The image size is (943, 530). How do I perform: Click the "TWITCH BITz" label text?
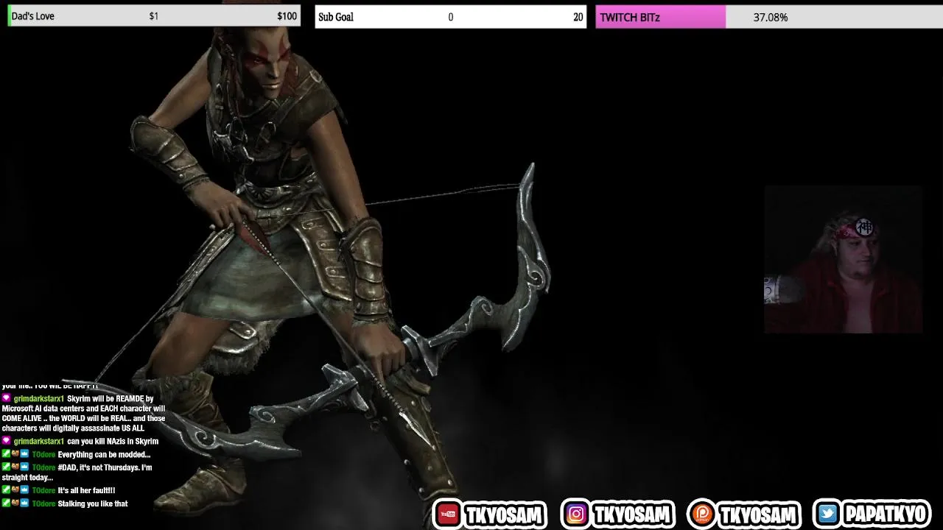pyautogui.click(x=630, y=18)
